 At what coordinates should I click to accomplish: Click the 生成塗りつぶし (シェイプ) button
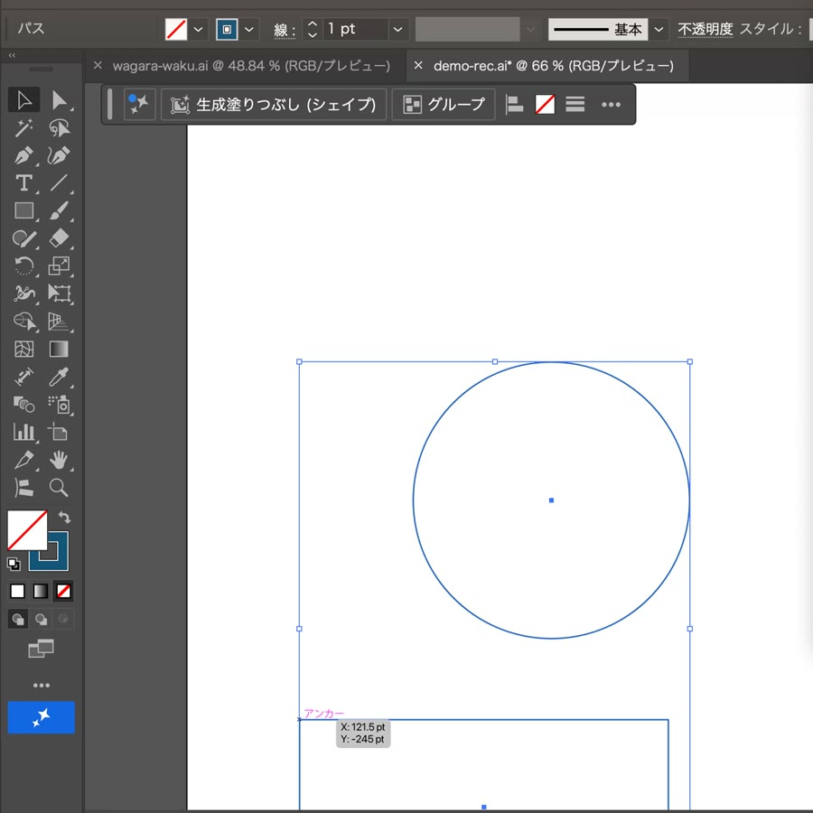point(274,105)
